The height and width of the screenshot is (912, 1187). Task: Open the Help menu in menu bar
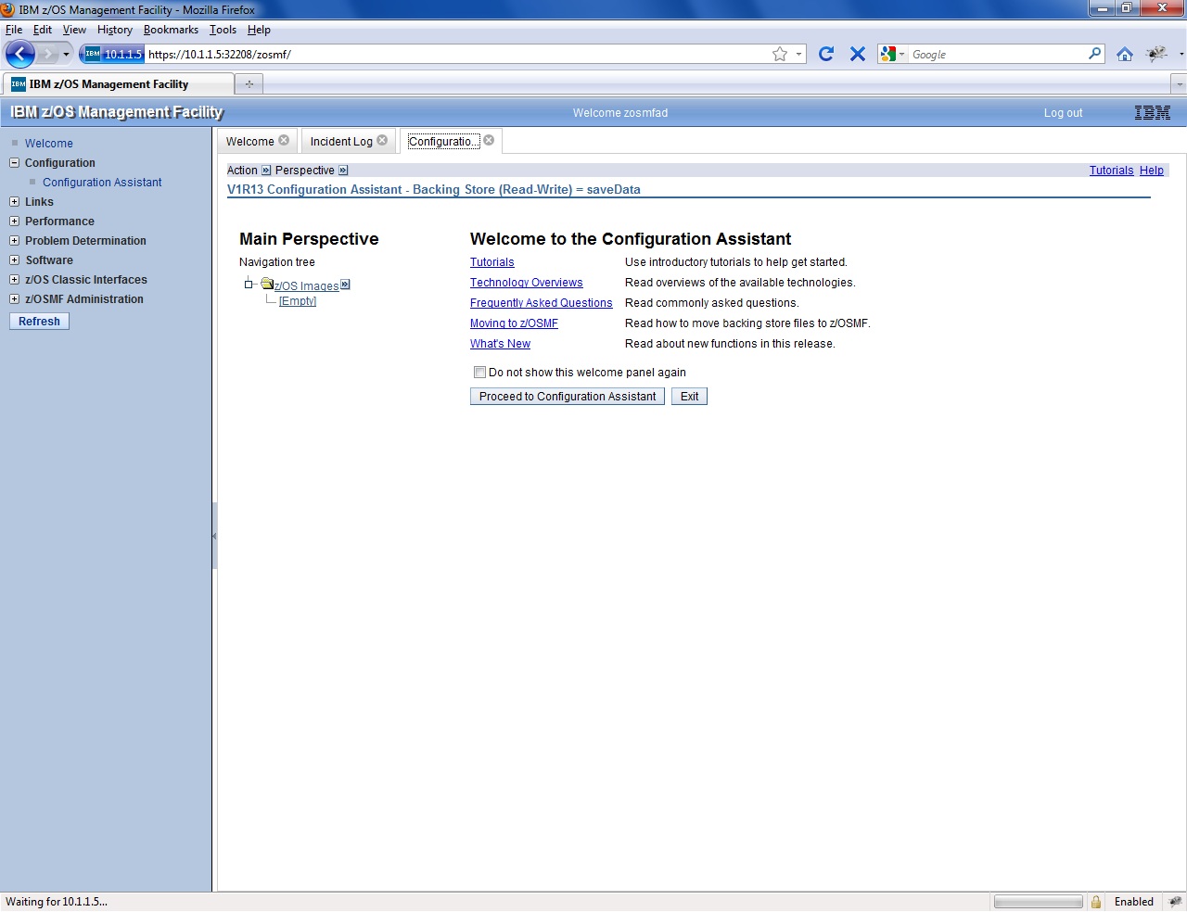pyautogui.click(x=259, y=30)
